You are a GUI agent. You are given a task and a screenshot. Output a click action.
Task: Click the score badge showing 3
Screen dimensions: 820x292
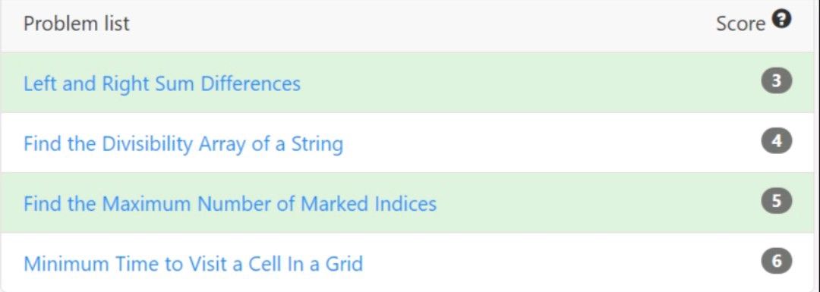pyautogui.click(x=777, y=81)
